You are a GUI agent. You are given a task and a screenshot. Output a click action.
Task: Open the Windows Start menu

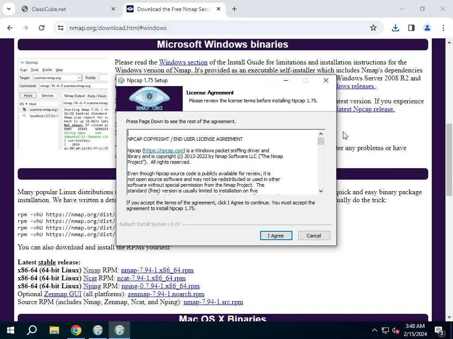(x=11, y=330)
